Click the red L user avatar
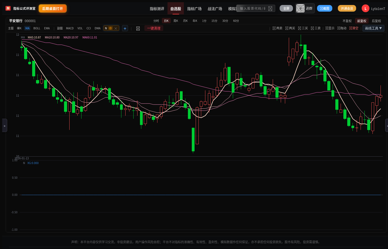 (x=365, y=9)
